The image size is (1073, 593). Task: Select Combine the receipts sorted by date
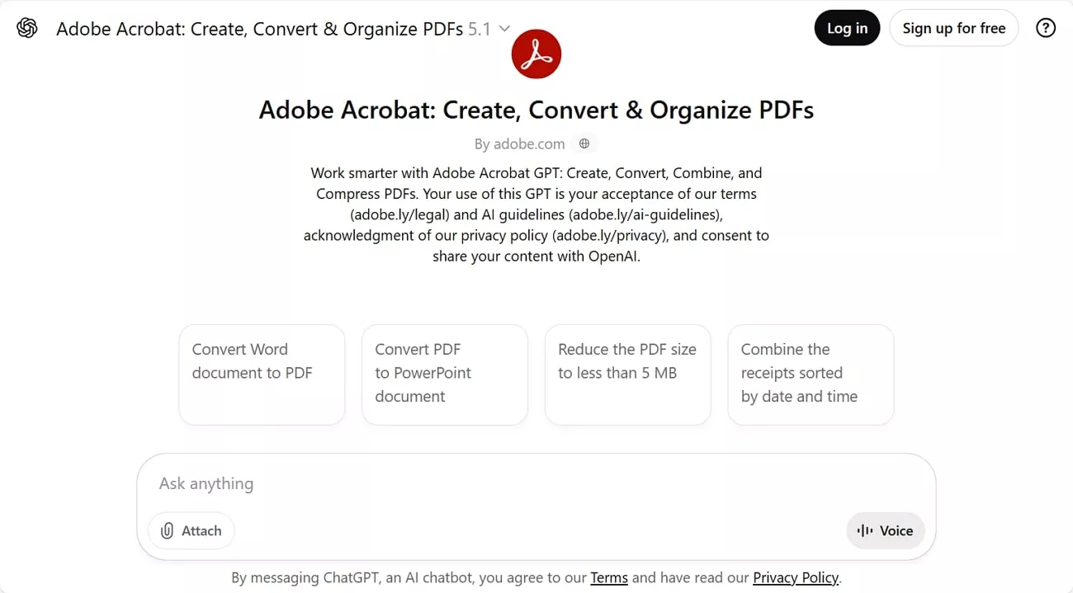(x=810, y=374)
